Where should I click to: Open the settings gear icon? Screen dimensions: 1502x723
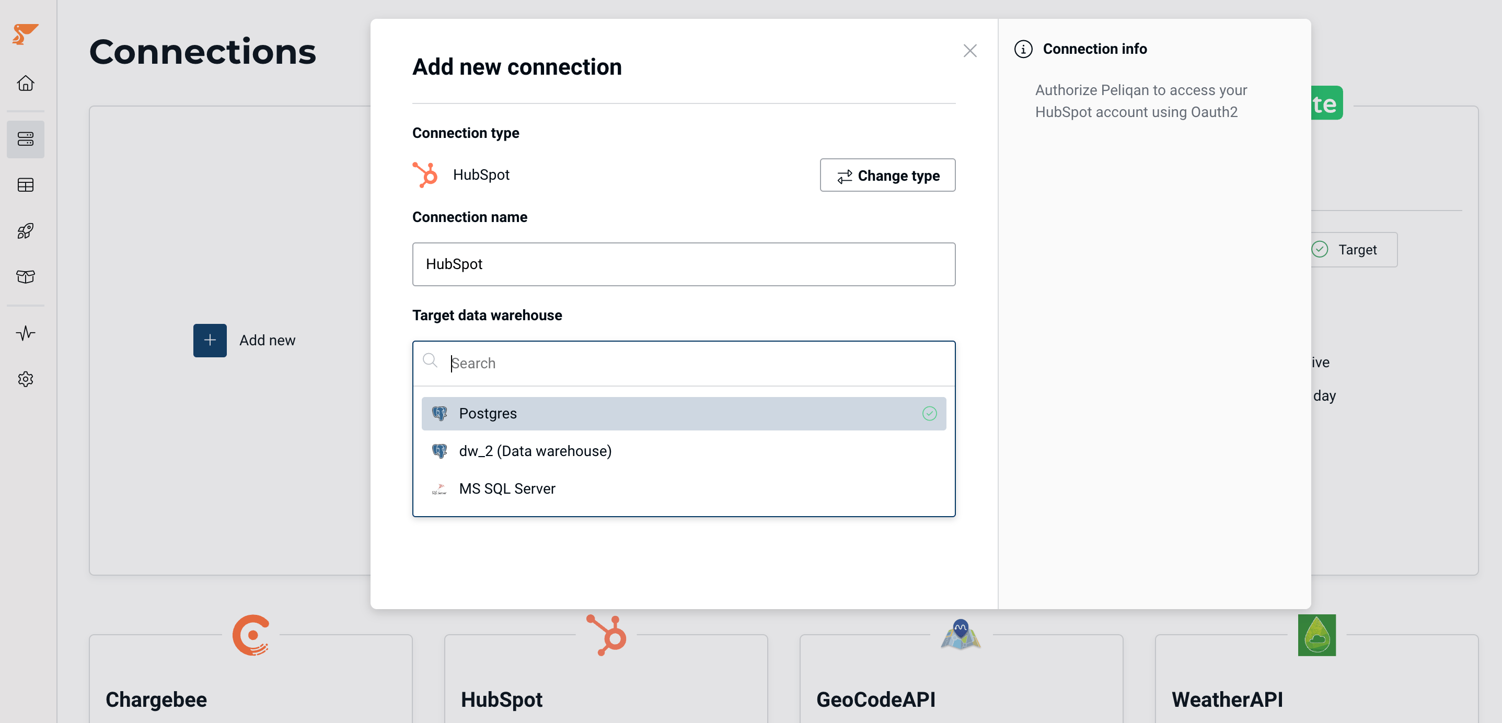tap(26, 379)
